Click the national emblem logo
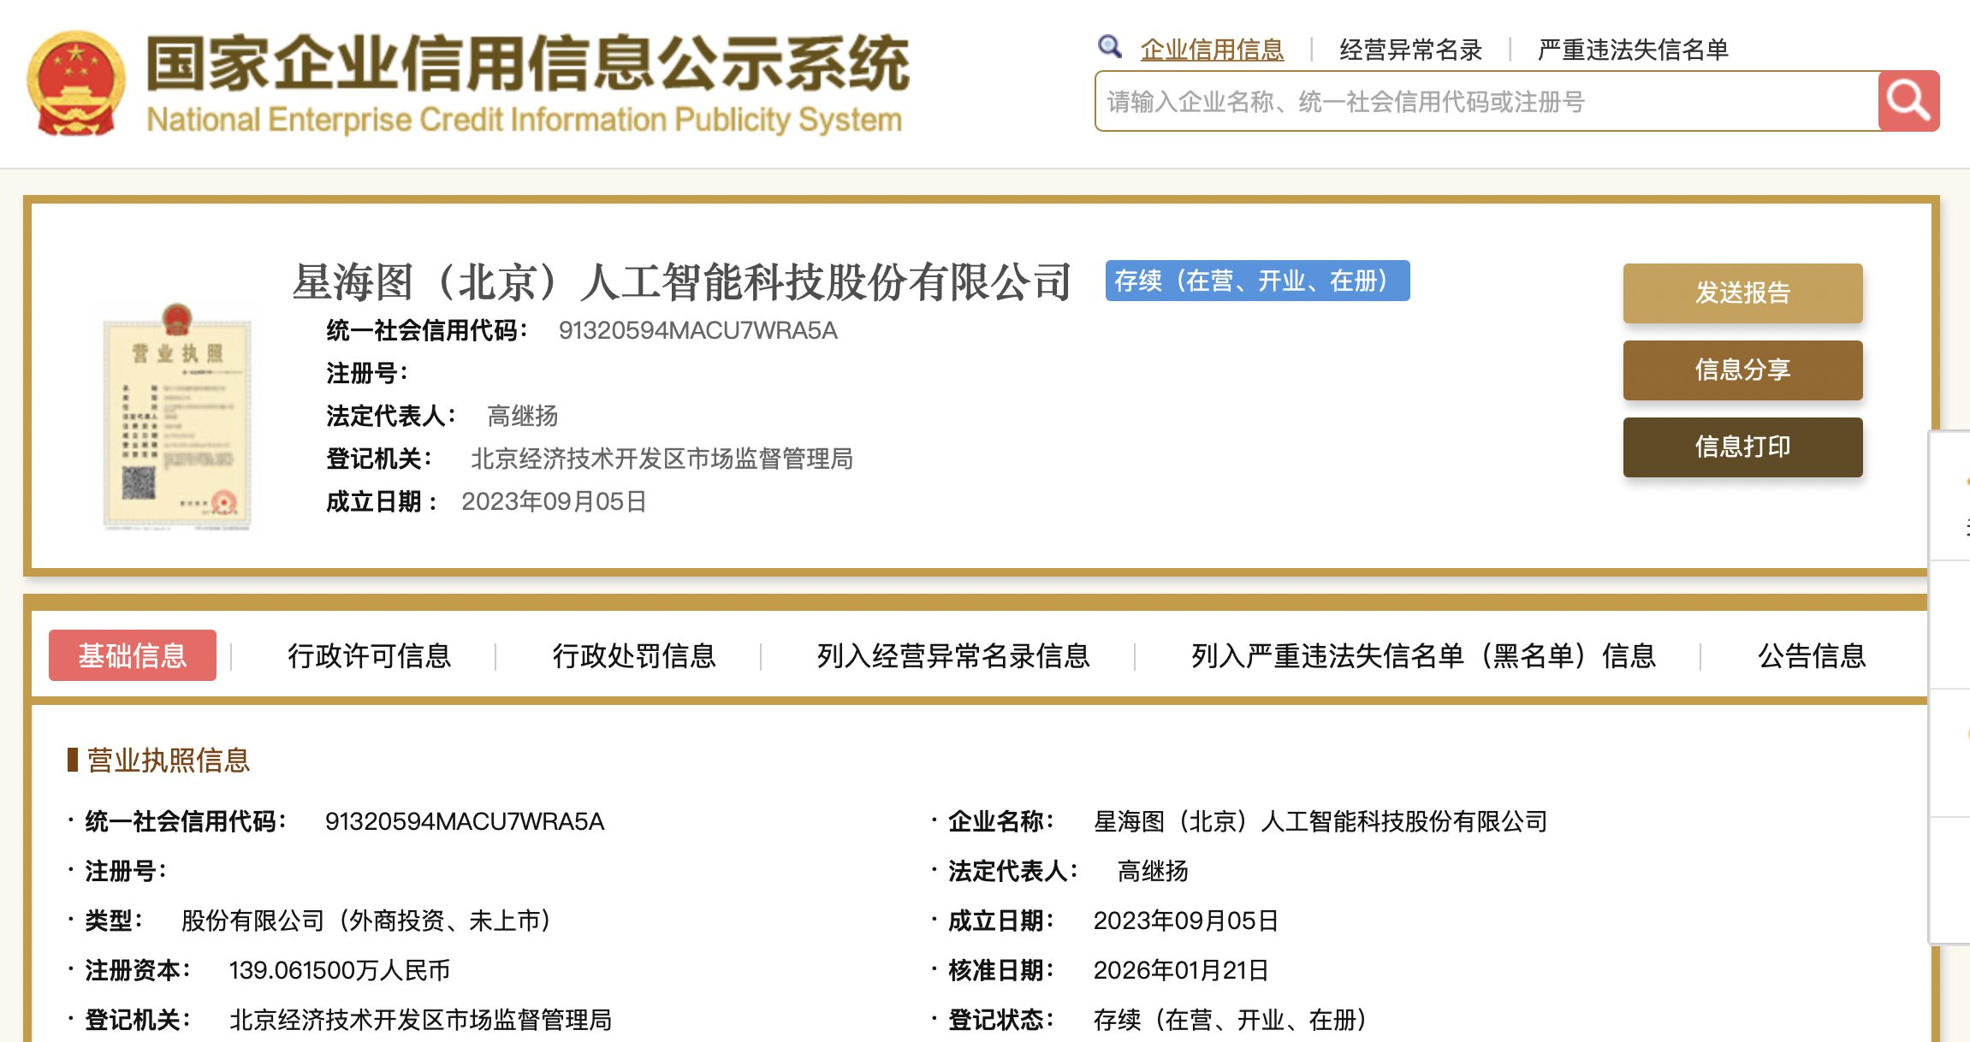1970x1042 pixels. click(x=75, y=84)
